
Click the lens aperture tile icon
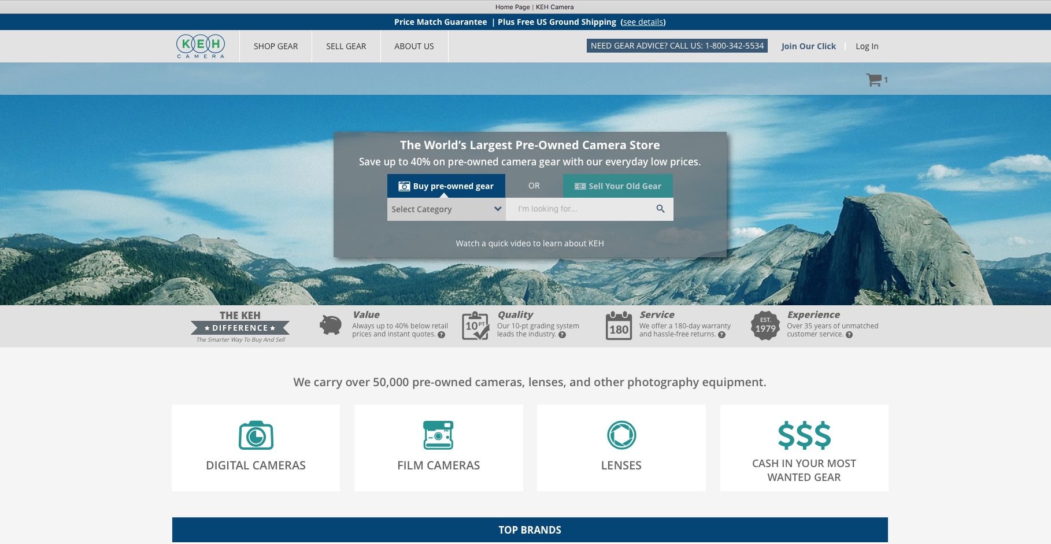(621, 435)
